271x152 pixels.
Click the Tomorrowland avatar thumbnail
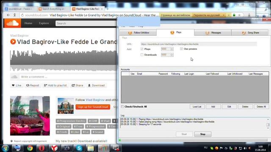[x=66, y=106]
